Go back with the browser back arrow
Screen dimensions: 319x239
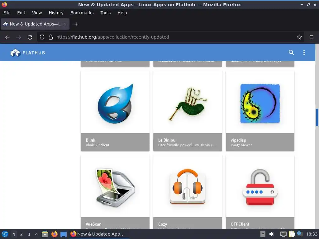point(7,37)
